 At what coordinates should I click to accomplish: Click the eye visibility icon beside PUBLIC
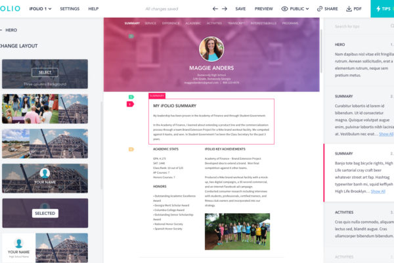point(284,9)
